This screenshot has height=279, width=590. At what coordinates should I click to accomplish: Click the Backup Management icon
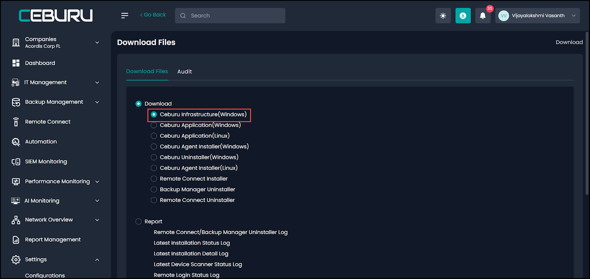(16, 102)
